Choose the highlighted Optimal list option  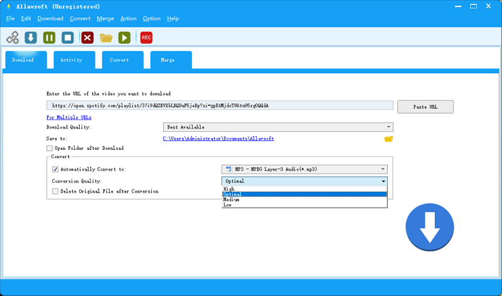304,194
